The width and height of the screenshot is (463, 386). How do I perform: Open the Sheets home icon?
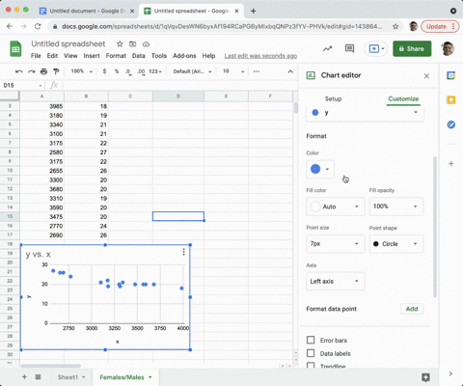15,49
